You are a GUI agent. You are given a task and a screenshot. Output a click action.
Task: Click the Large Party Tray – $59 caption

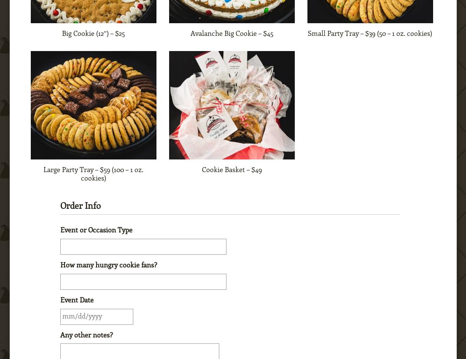point(94,174)
